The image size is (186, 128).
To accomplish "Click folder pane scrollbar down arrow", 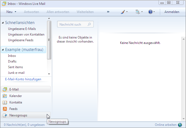I will click(49, 74).
